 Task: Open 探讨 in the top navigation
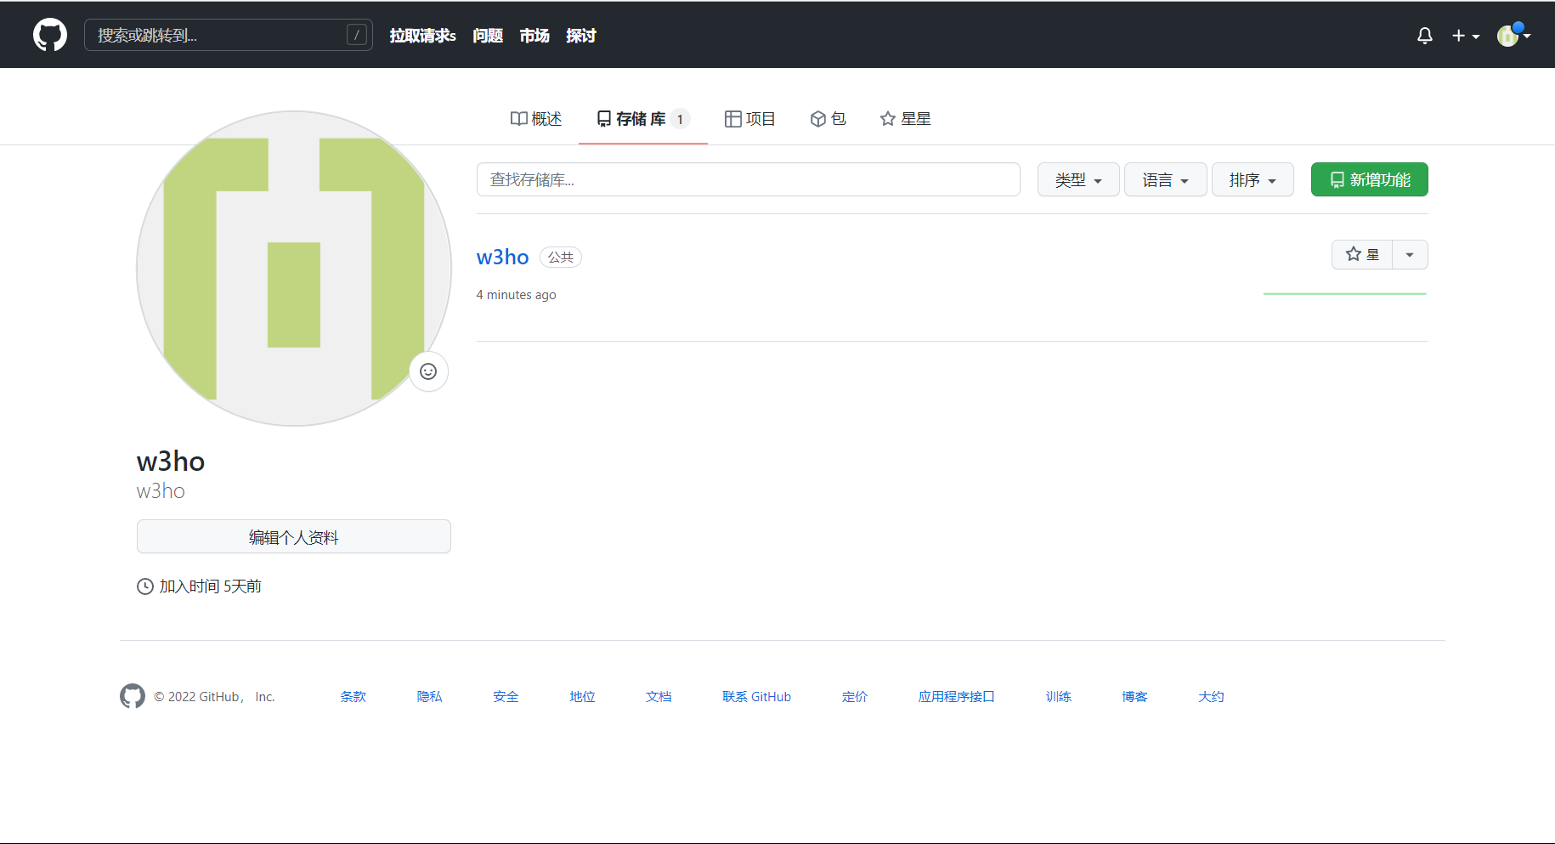click(x=581, y=36)
